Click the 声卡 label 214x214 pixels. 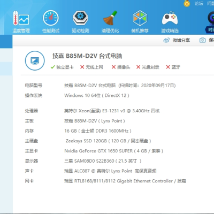click(29, 171)
